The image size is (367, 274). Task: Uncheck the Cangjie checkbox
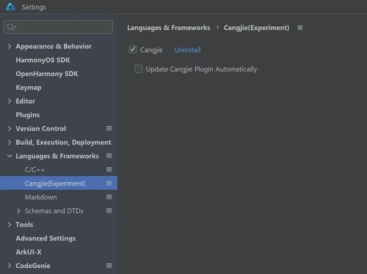[x=133, y=50]
